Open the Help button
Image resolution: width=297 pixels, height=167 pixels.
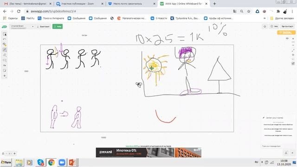[274, 26]
